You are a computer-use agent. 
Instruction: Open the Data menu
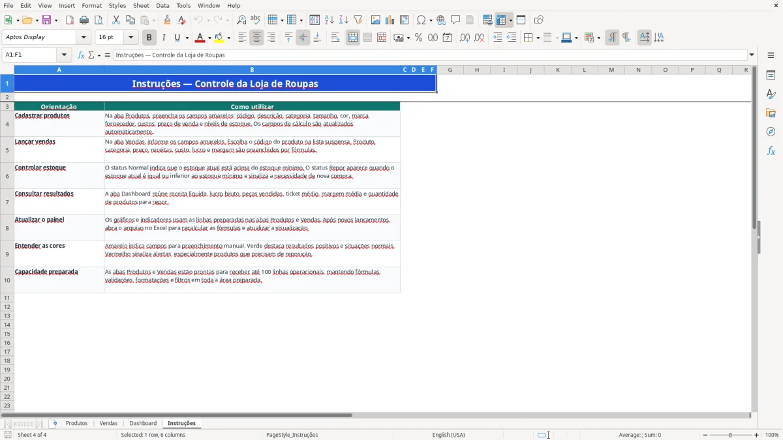162,5
